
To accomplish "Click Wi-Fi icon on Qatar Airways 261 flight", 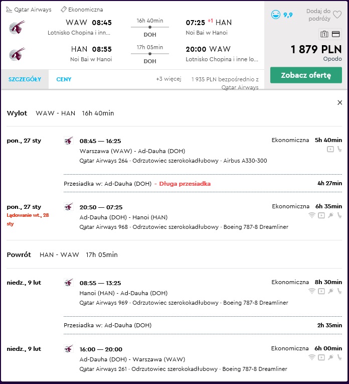I will pos(311,357).
